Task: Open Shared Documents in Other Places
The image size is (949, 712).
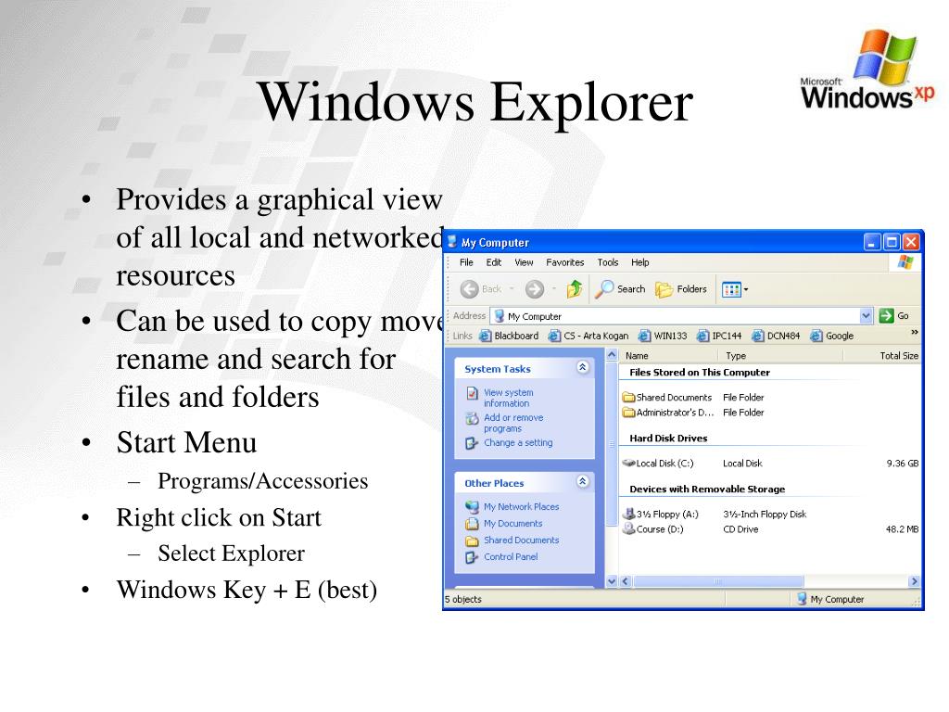Action: 512,540
